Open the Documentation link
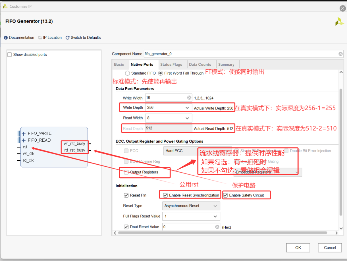This screenshot has width=347, height=261. click(22, 38)
